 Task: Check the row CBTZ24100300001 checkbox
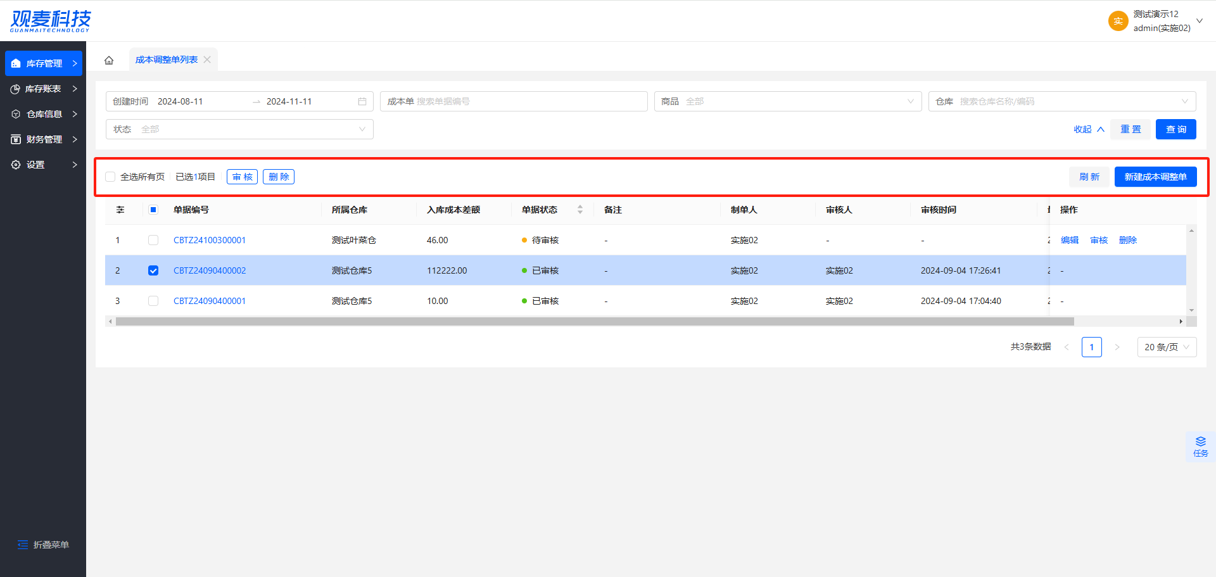(x=153, y=240)
